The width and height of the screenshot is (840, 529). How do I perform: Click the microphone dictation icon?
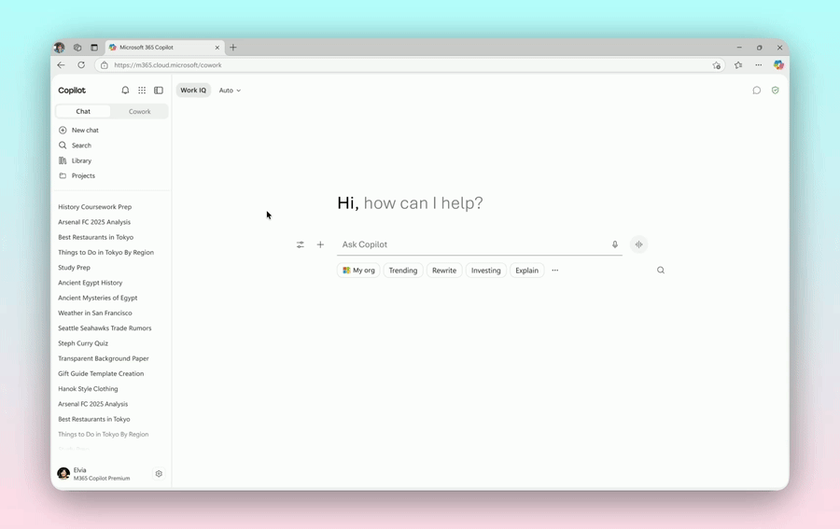[x=615, y=244]
